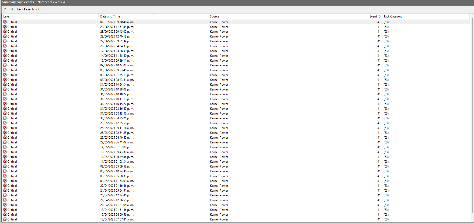
Task: Select the date 25/05/2025 02:54:25 p. m.
Action: click(x=117, y=133)
